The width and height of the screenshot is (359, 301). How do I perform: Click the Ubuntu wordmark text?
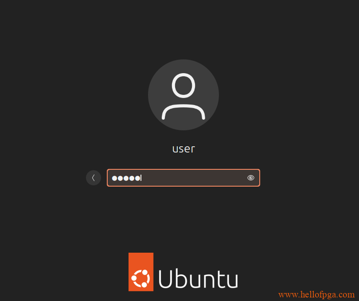tap(198, 279)
